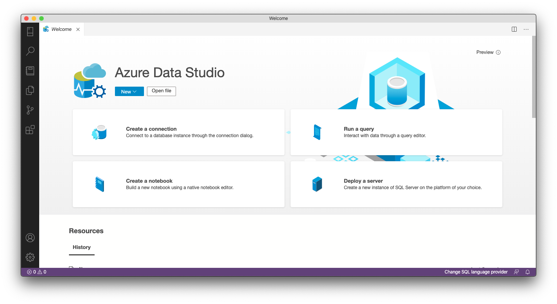Open the Manage gear icon
This screenshot has height=304, width=557.
click(x=30, y=257)
